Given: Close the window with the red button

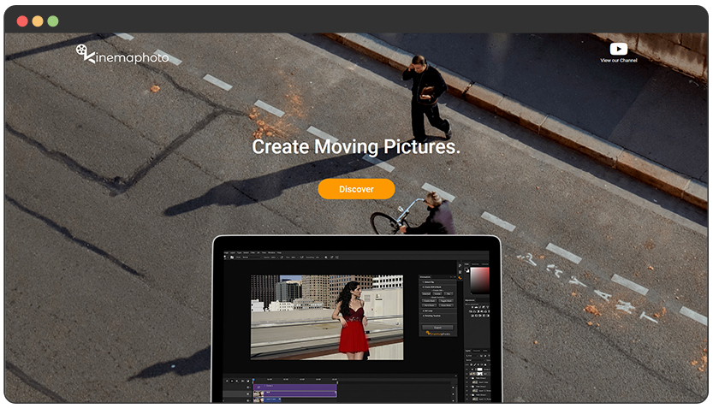Looking at the screenshot, I should click(22, 21).
